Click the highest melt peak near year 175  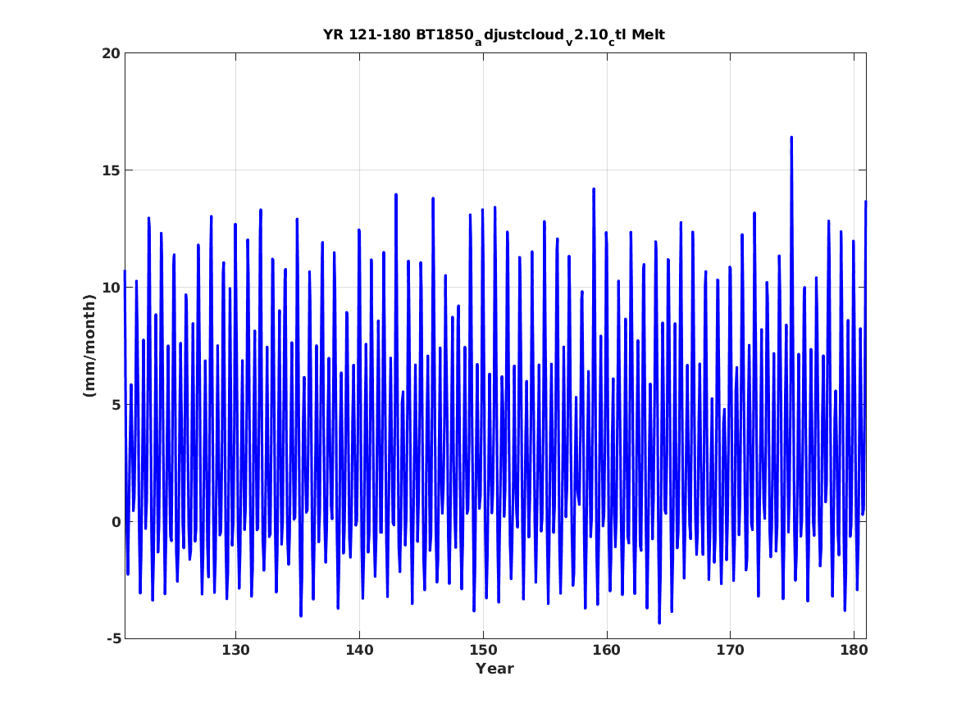coord(791,138)
